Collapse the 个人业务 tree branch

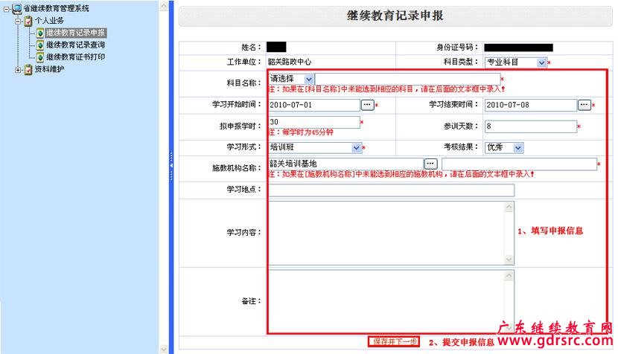click(18, 21)
